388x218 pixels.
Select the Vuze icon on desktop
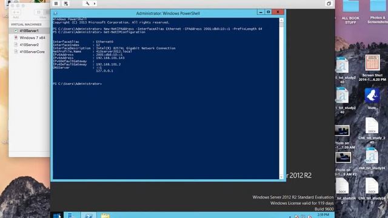[x=372, y=99]
